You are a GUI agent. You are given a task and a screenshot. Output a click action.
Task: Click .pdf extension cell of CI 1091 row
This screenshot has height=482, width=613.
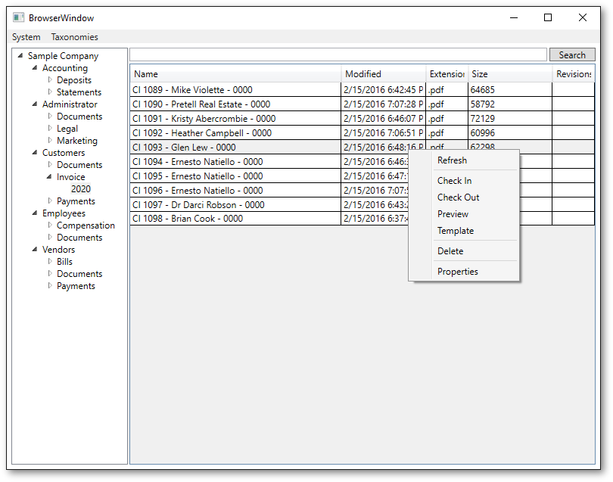coord(447,119)
